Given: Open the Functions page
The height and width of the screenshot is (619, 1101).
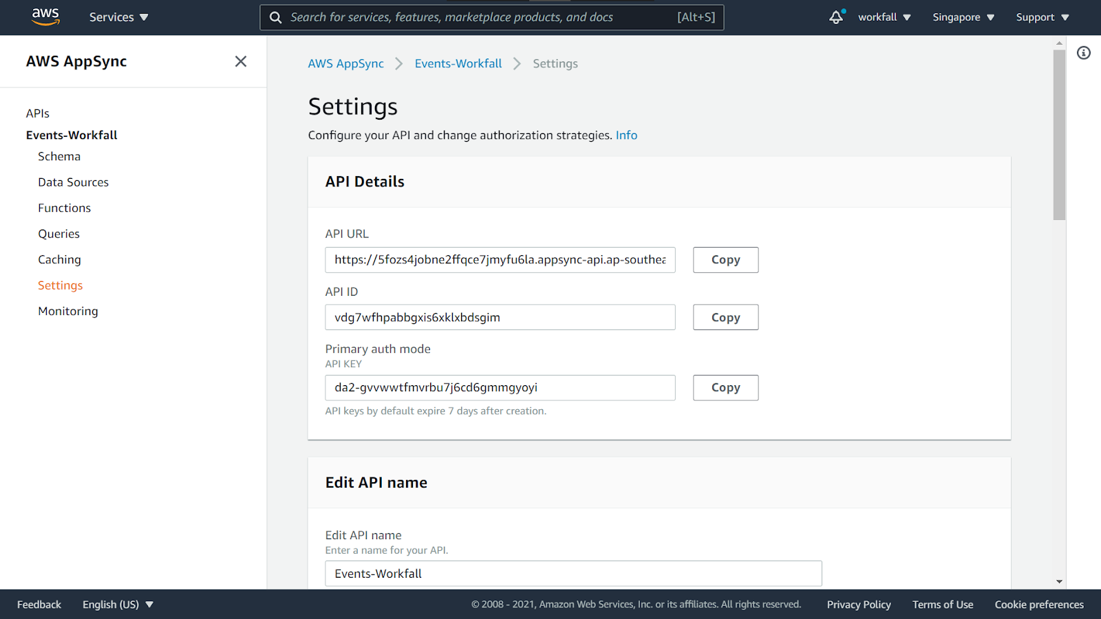Looking at the screenshot, I should click(65, 208).
